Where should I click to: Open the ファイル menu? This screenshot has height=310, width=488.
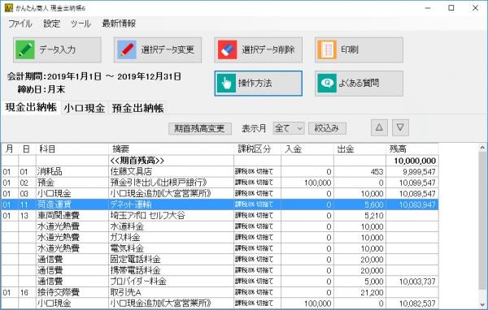pos(20,24)
